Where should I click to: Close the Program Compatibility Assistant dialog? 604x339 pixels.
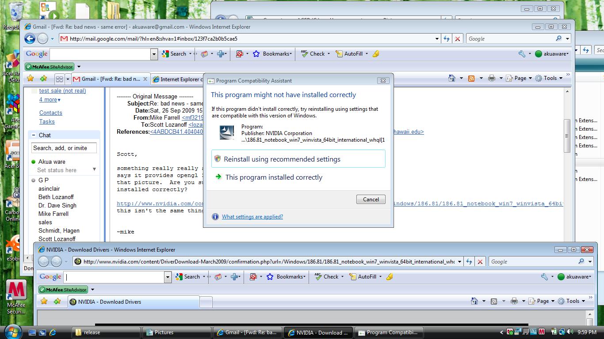pos(383,80)
